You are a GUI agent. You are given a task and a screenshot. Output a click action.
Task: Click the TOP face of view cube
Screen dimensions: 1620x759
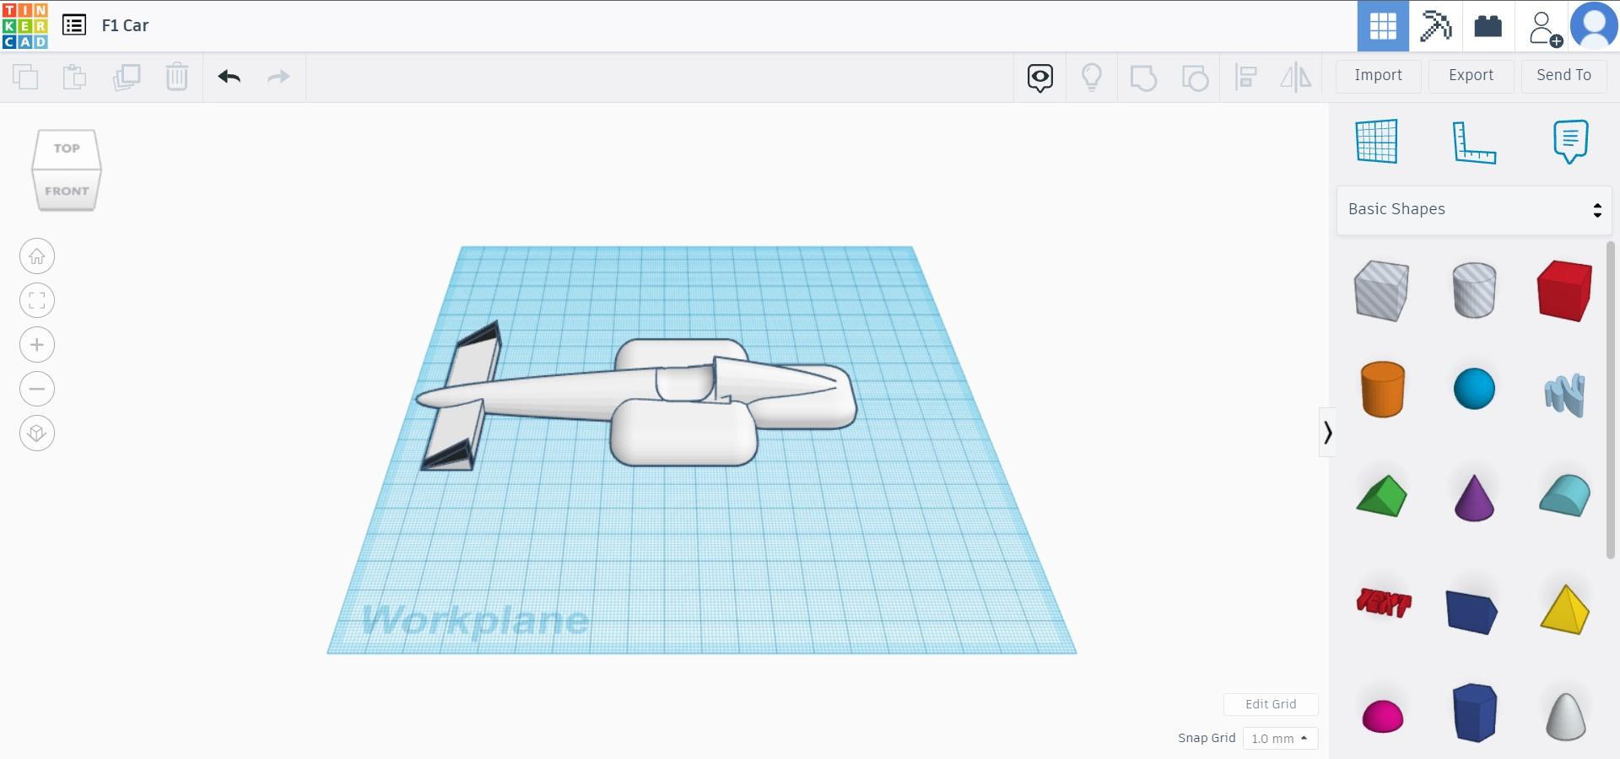click(67, 149)
